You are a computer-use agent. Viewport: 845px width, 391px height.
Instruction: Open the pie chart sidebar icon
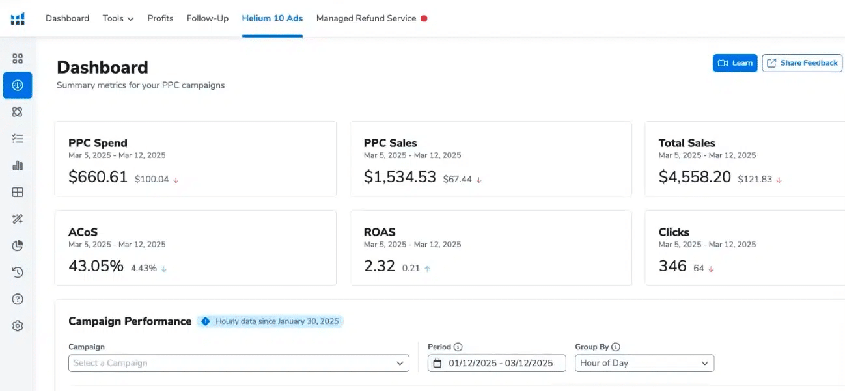coord(18,245)
